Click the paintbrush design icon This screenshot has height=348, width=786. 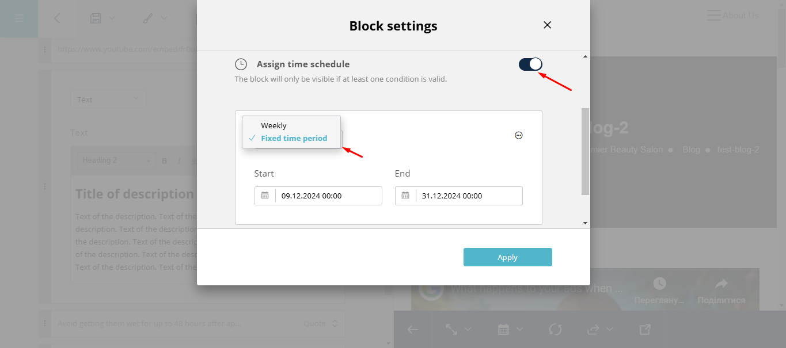[x=147, y=18]
